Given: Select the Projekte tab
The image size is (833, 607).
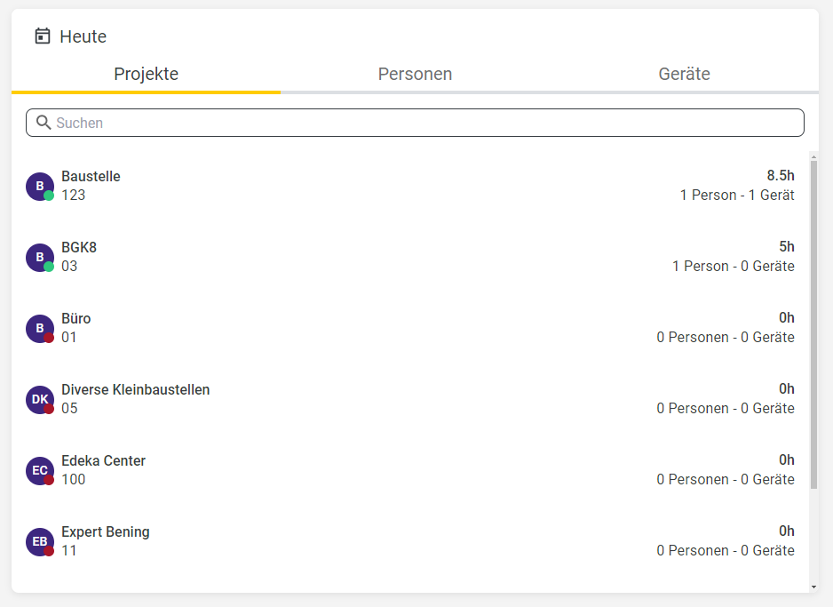Looking at the screenshot, I should (147, 74).
